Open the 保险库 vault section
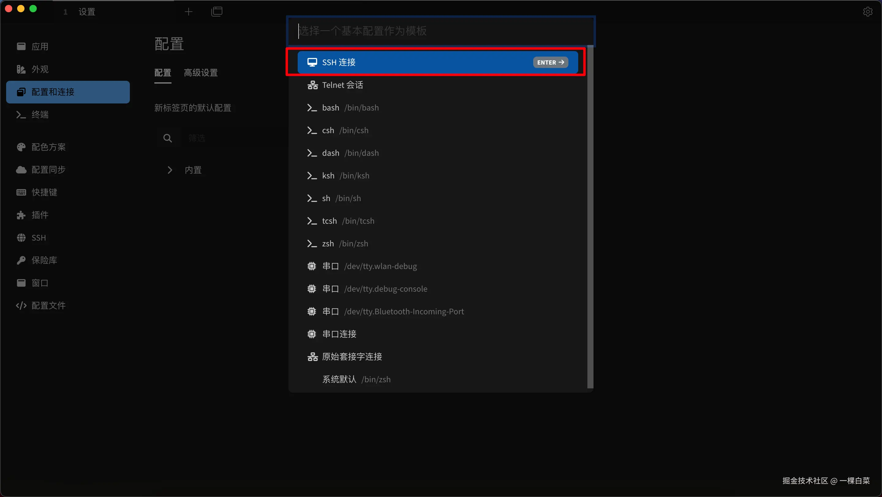The width and height of the screenshot is (882, 497). (x=44, y=260)
